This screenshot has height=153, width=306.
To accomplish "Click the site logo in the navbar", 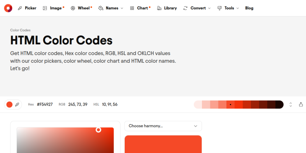I will click(8, 8).
